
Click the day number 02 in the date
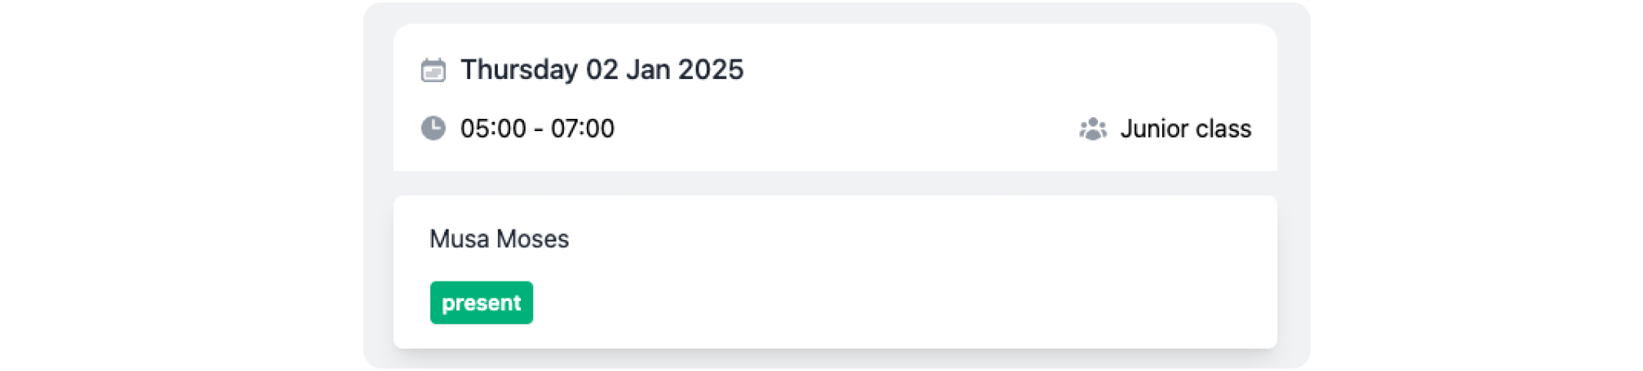click(x=601, y=70)
